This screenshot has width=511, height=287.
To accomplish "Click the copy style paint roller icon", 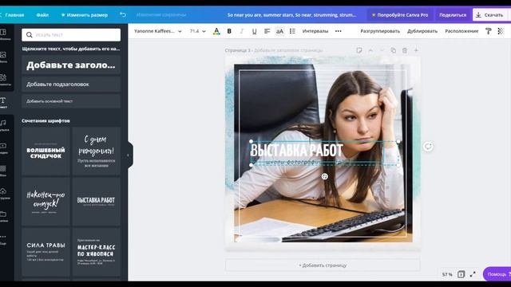I will click(x=488, y=31).
